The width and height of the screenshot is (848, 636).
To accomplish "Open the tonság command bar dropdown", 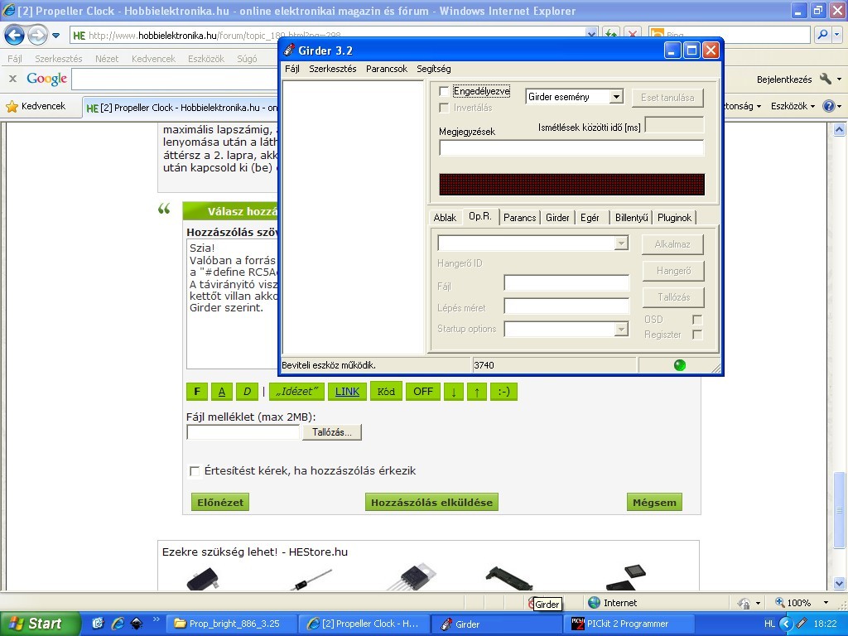I will (743, 106).
